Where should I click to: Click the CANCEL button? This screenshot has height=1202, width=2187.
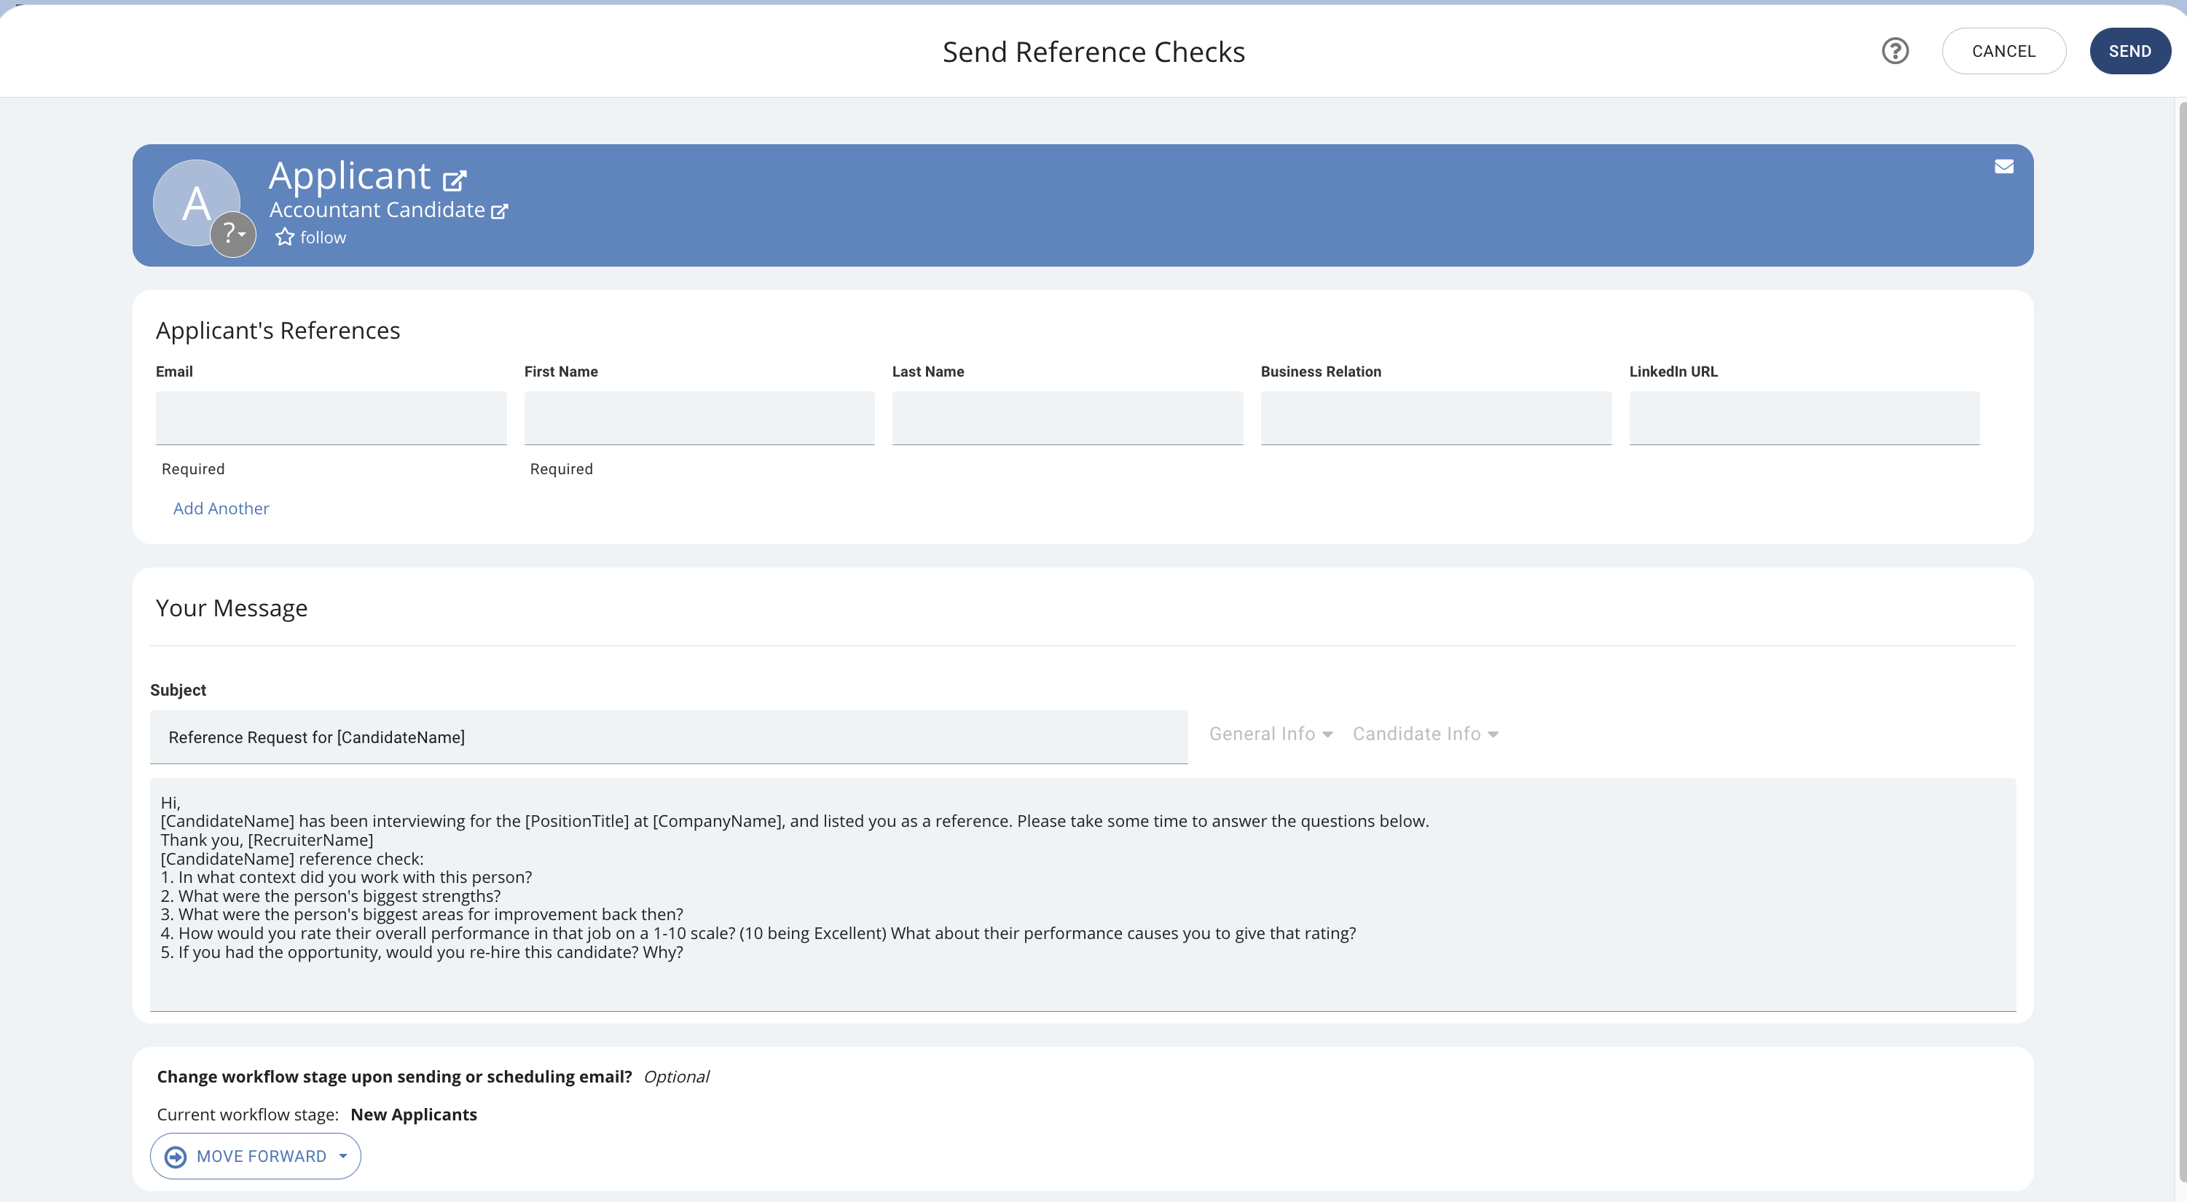[2003, 51]
